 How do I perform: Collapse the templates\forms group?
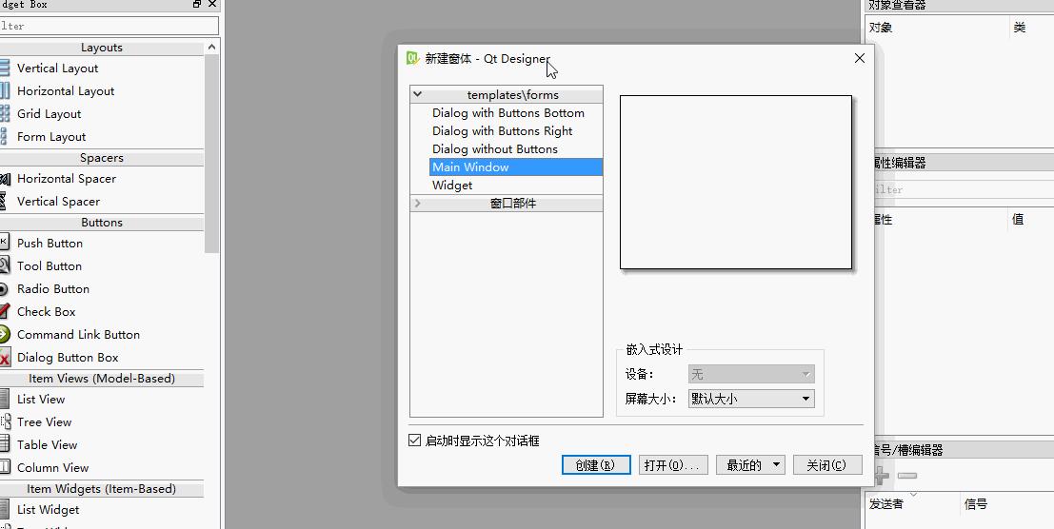click(x=417, y=94)
